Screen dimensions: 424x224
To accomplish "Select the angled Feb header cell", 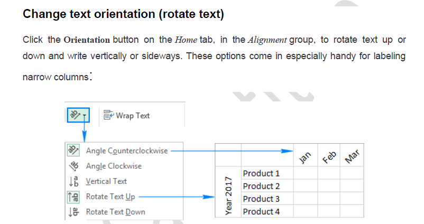I will [x=329, y=155].
